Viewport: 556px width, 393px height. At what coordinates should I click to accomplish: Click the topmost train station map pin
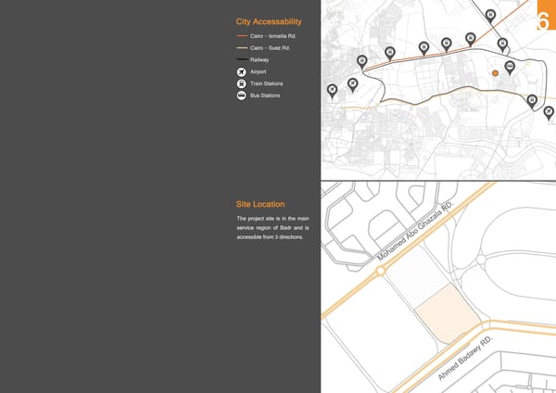point(490,14)
